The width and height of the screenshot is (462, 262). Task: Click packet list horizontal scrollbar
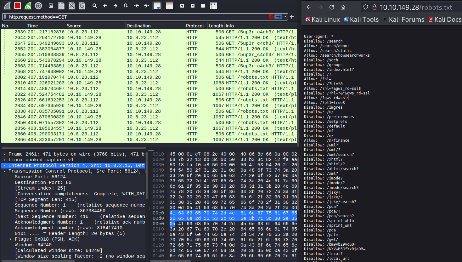(x=74, y=148)
